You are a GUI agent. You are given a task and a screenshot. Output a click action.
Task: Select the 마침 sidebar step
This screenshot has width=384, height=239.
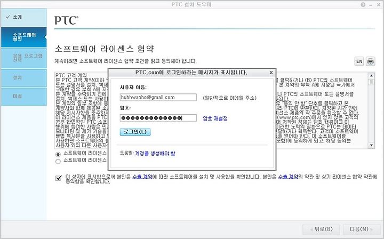pyautogui.click(x=24, y=97)
